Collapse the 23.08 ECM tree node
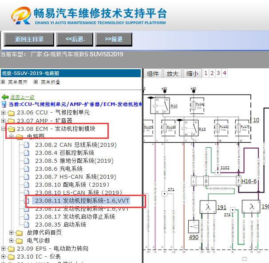The height and width of the screenshot is (263, 269). coord(3,129)
